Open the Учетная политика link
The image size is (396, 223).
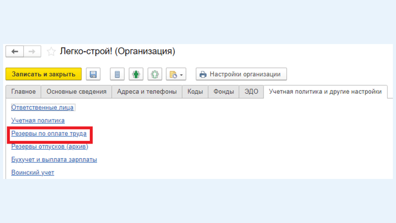38,120
